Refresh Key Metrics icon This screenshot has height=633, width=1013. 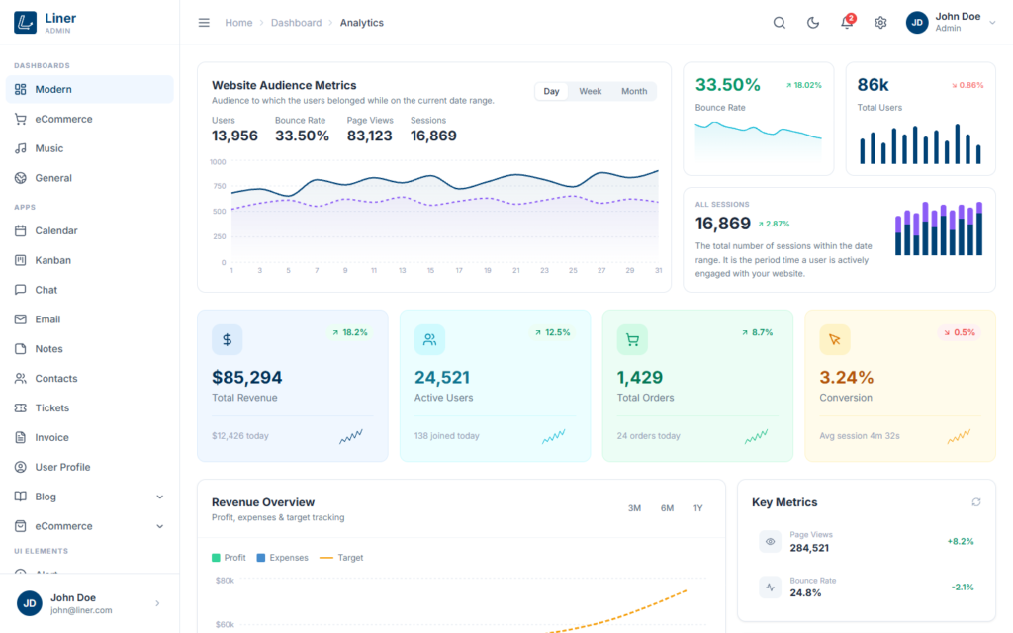click(x=976, y=502)
